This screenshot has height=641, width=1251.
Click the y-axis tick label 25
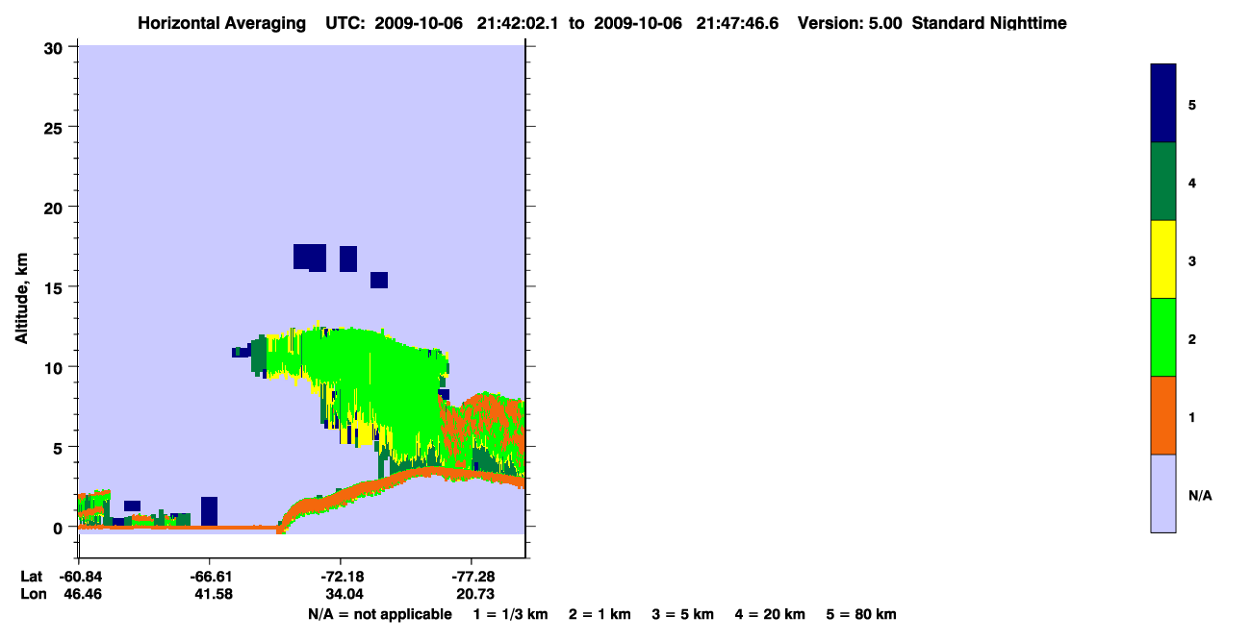click(x=56, y=127)
